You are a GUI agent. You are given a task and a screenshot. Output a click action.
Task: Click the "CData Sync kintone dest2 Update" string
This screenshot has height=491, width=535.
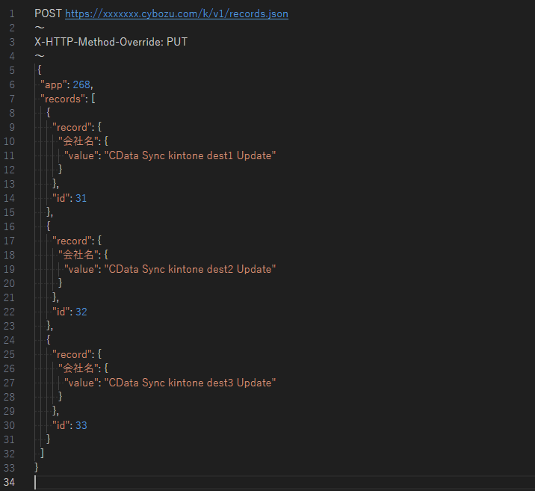tap(191, 269)
